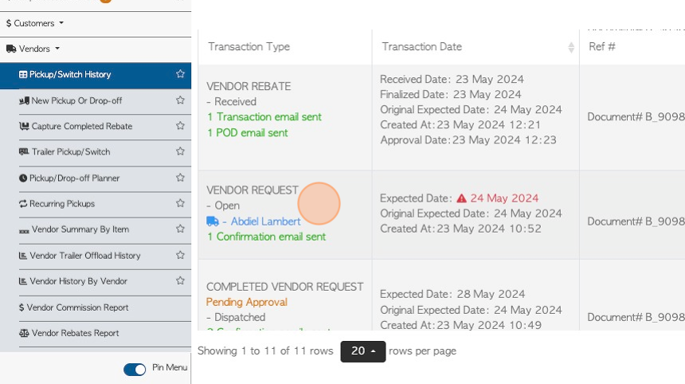Viewport: 685px width, 384px height.
Task: Open Vendor Rebates Report
Action: click(69, 333)
